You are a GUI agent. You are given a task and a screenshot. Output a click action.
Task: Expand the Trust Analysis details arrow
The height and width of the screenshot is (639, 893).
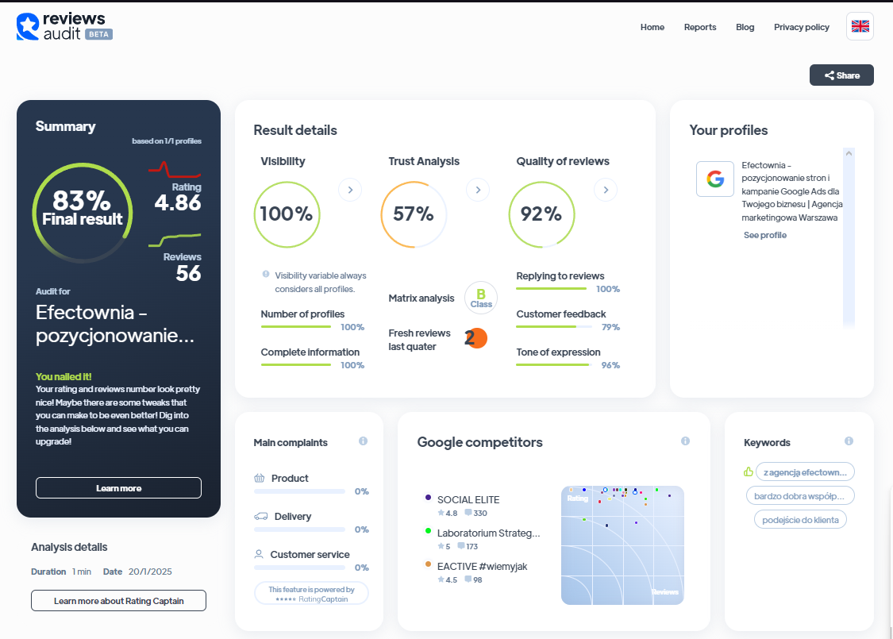click(478, 190)
